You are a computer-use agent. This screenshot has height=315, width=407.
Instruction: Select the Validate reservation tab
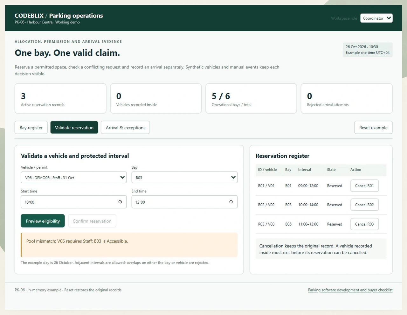74,128
